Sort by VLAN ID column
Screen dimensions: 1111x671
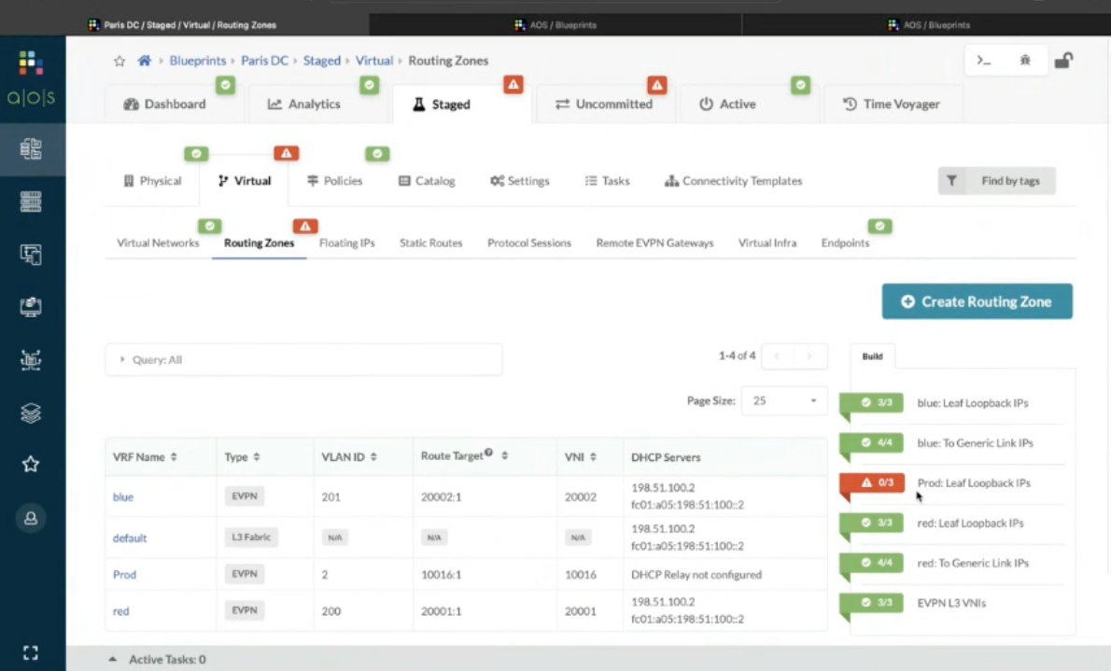tap(373, 457)
